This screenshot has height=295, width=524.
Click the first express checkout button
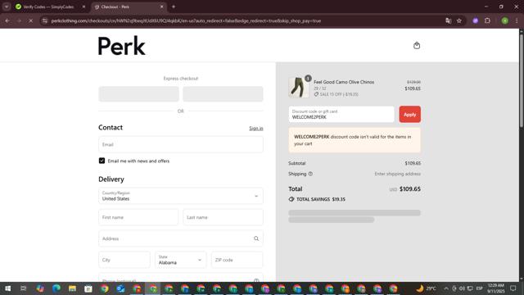coord(138,94)
